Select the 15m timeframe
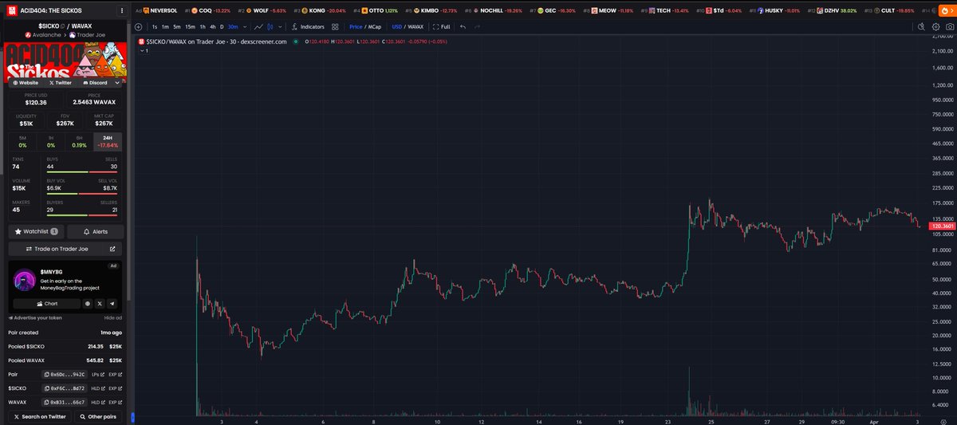 click(190, 26)
